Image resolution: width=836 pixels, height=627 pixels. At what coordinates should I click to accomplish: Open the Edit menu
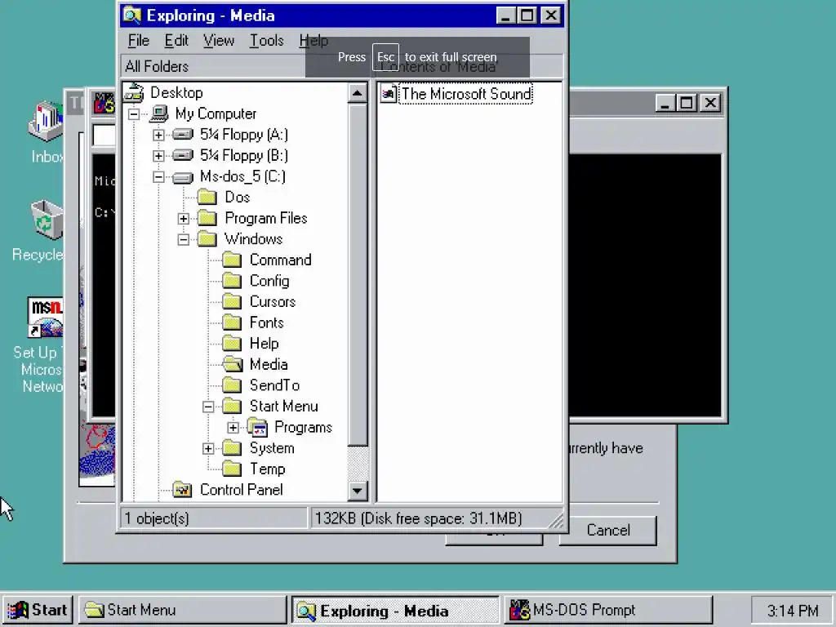coord(176,41)
